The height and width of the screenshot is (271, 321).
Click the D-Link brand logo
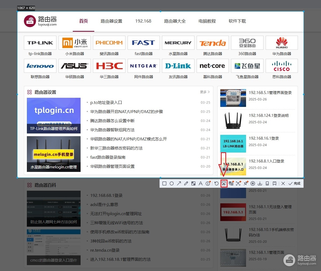pos(178,66)
